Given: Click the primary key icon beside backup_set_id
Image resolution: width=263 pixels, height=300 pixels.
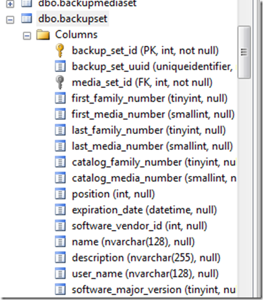Looking at the screenshot, I should 60,51.
